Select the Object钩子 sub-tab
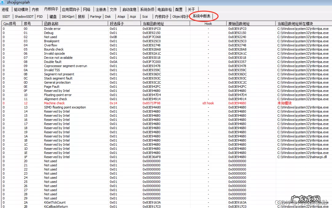Screen dimensions: 332x208 click(x=181, y=17)
